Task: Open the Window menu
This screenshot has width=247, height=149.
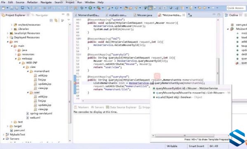Action: point(90,2)
